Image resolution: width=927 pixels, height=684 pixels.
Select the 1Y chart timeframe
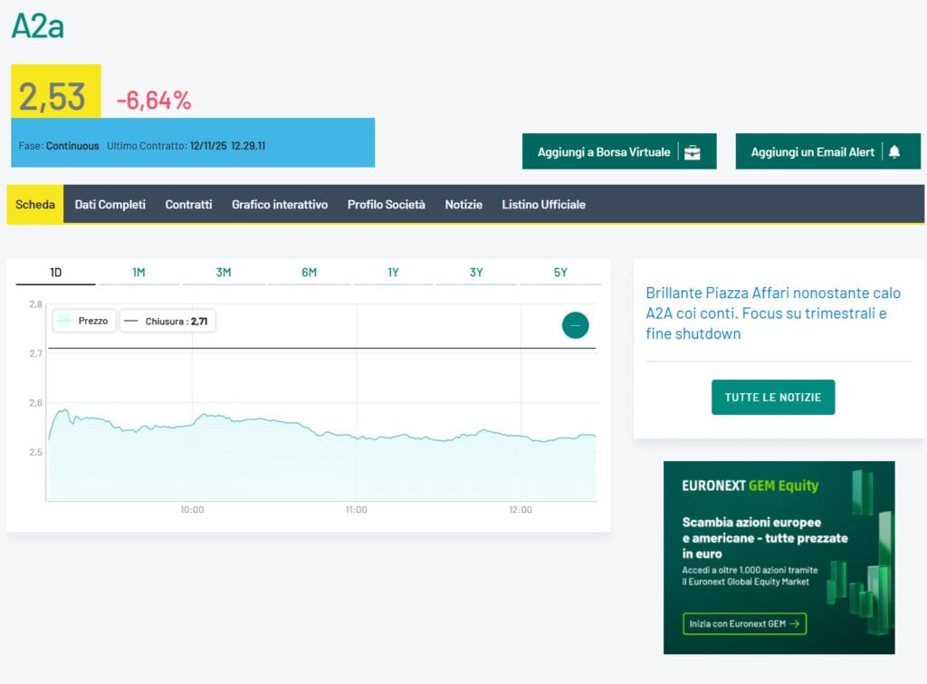tap(393, 273)
